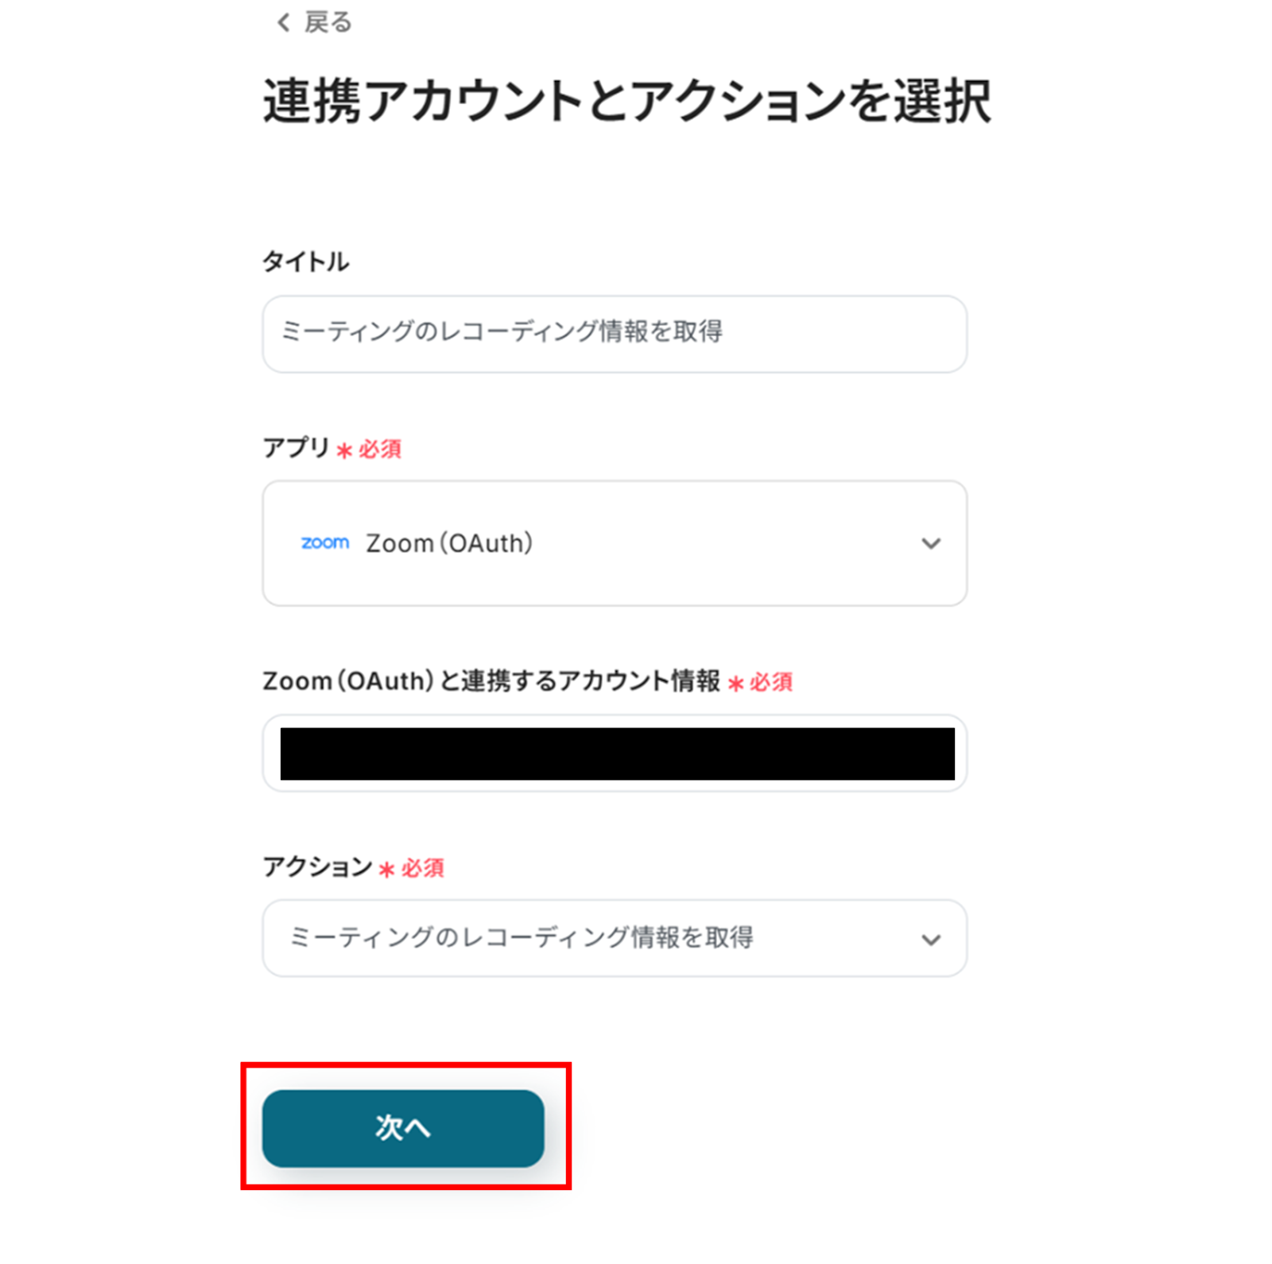
Task: Click the back chevron arrow icon
Action: click(283, 22)
